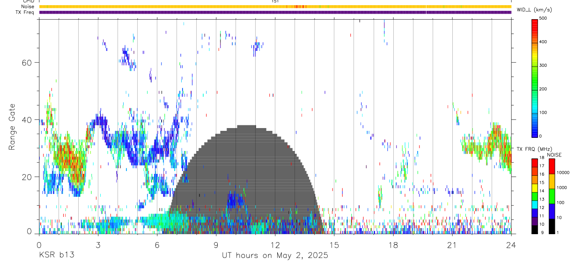This screenshot has width=575, height=265.
Task: Click the red 17–18 MHz swatch in TX FRQ legend
Action: click(x=535, y=163)
